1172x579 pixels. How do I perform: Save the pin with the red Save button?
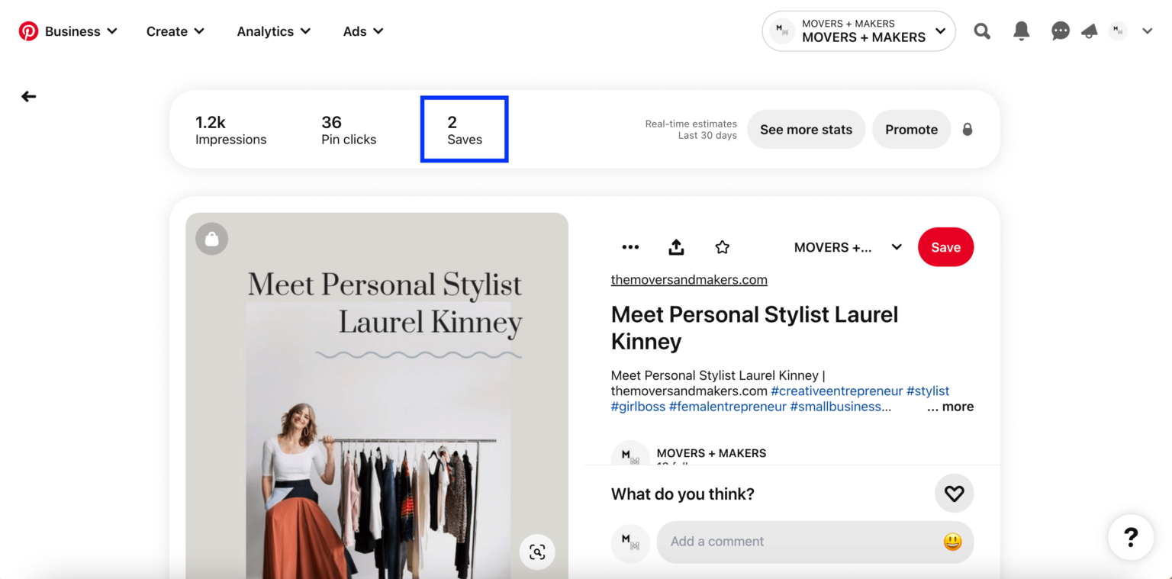pos(945,246)
